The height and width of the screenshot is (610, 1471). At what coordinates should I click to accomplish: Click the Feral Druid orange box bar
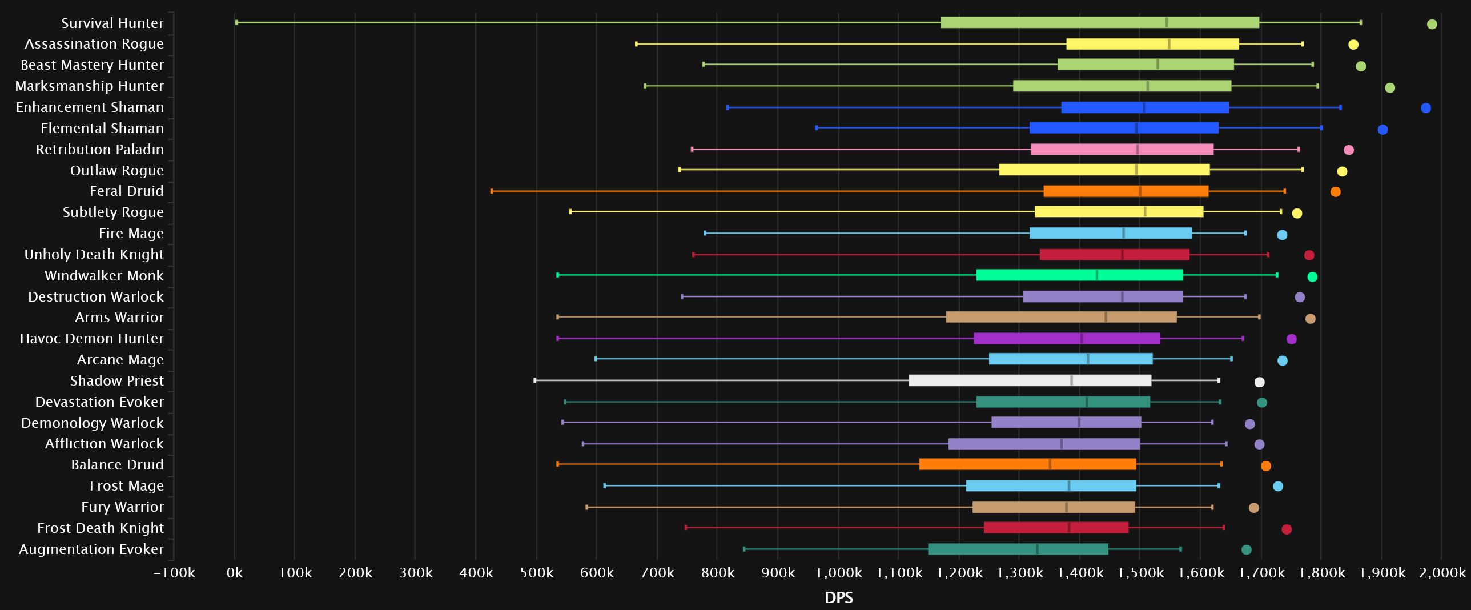[1126, 191]
